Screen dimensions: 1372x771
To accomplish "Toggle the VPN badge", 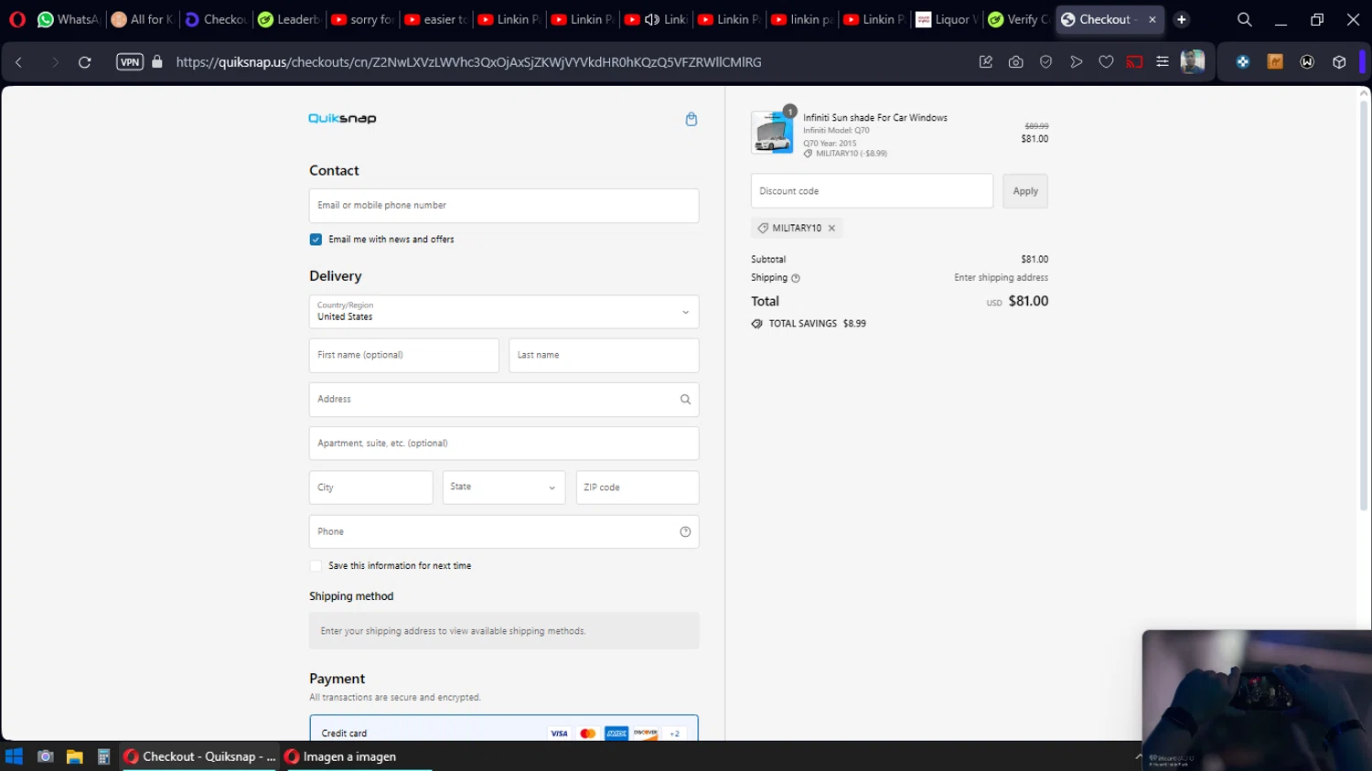I will [130, 62].
